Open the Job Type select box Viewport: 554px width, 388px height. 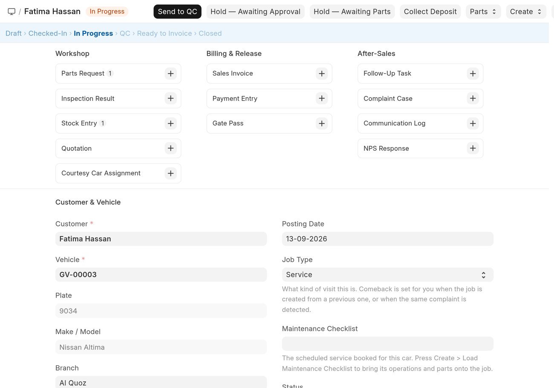[x=387, y=275]
